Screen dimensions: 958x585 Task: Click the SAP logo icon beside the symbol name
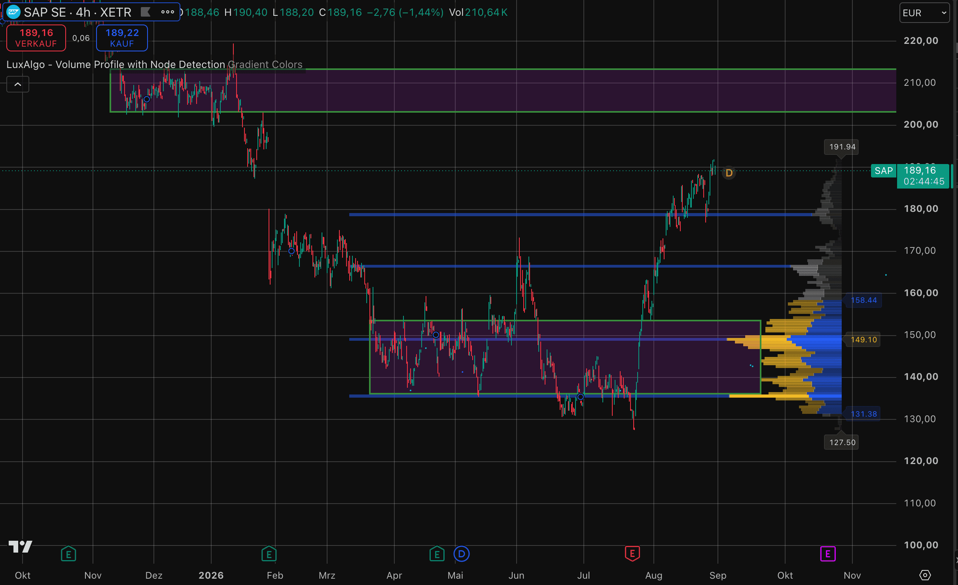[13, 12]
